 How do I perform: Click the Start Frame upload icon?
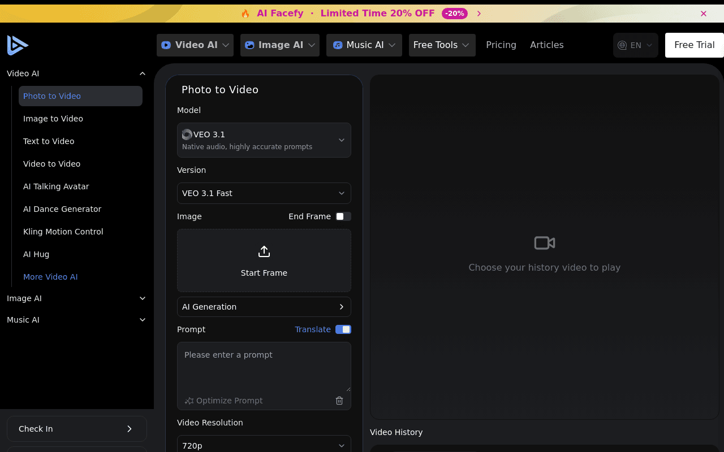[x=264, y=251]
